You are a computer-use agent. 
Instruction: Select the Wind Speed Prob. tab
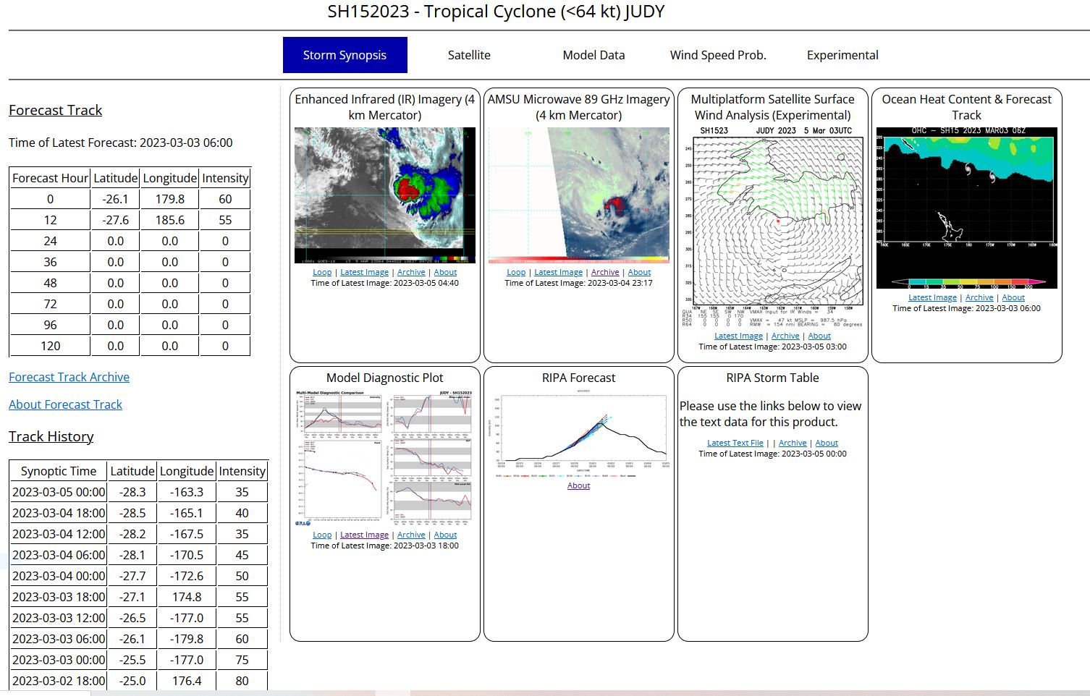tap(717, 55)
